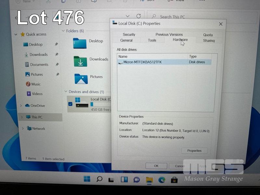Open the Pictures folder icon

tap(81, 79)
